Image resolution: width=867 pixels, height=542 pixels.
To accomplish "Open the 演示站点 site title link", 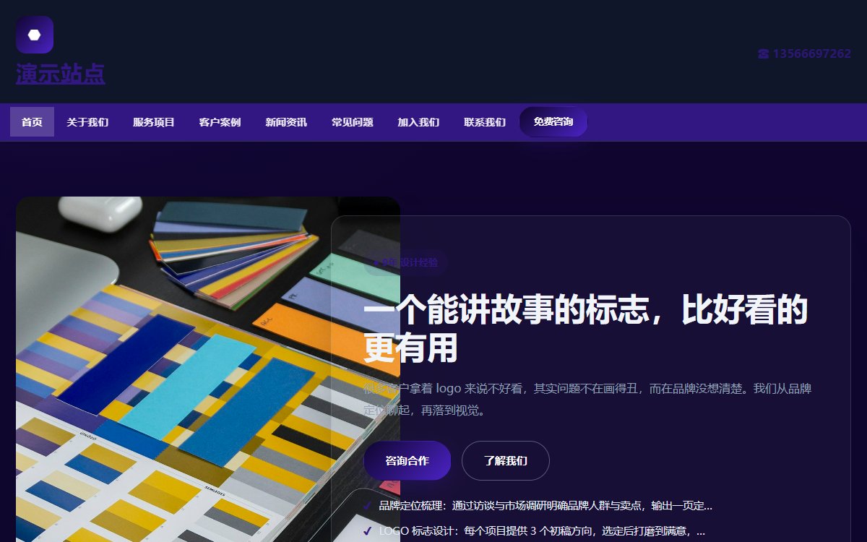I will point(61,74).
